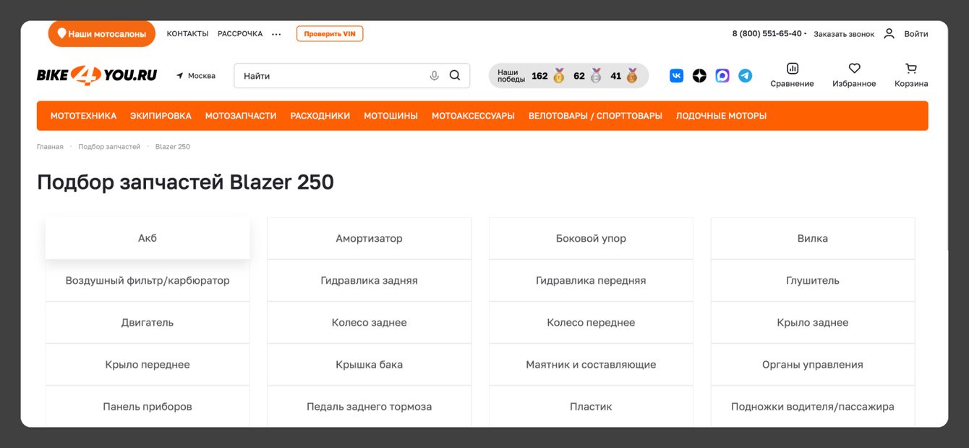Screen dimensions: 969x448
Task: Select Маятник и составляющие category
Action: [x=591, y=364]
